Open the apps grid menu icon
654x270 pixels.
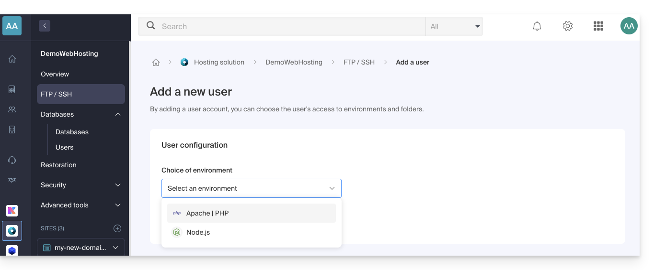tap(598, 26)
